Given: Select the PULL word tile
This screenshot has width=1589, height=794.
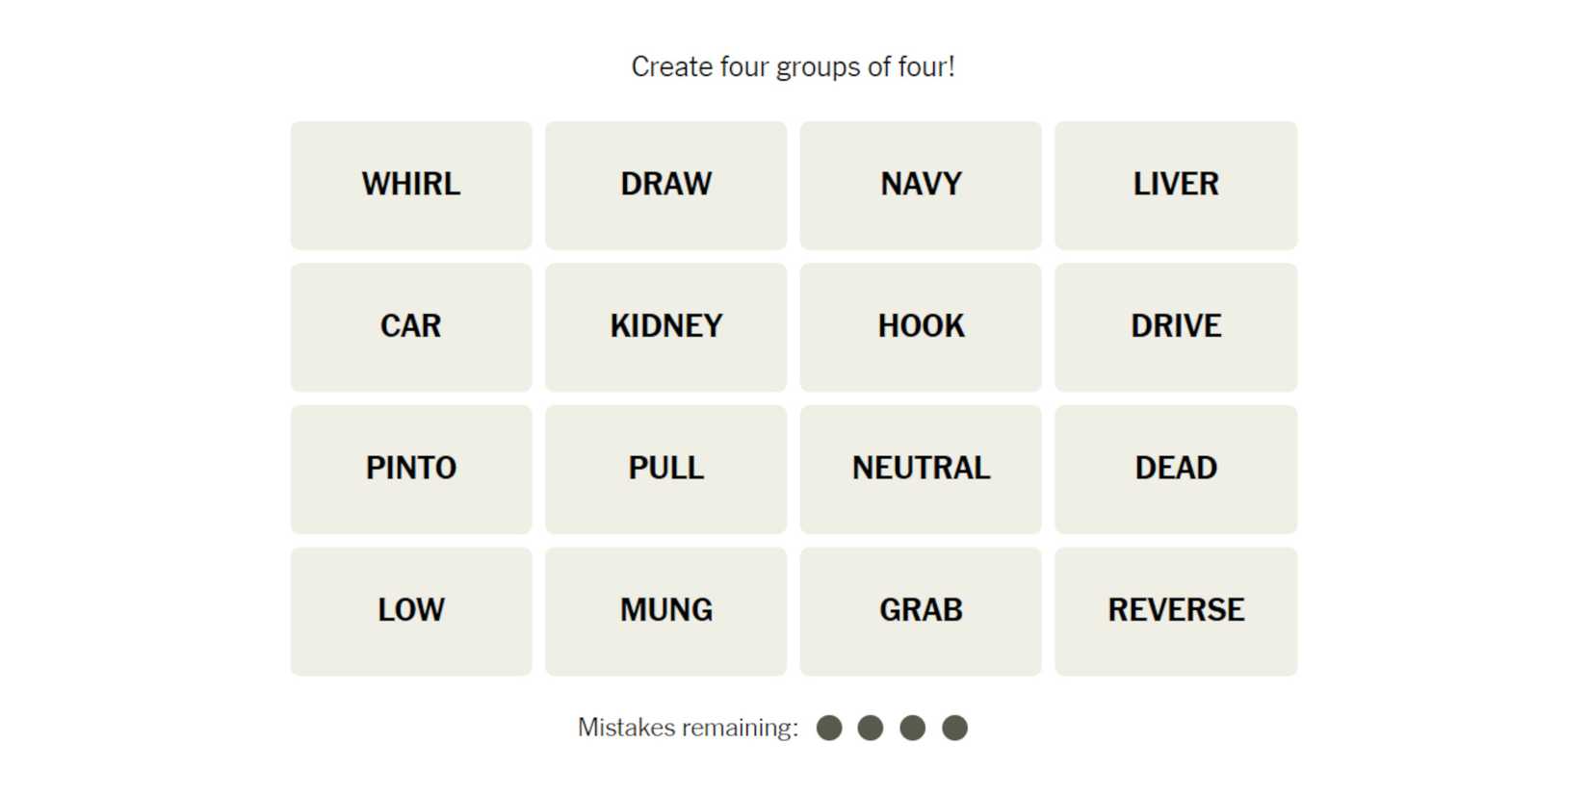Looking at the screenshot, I should pos(665,469).
